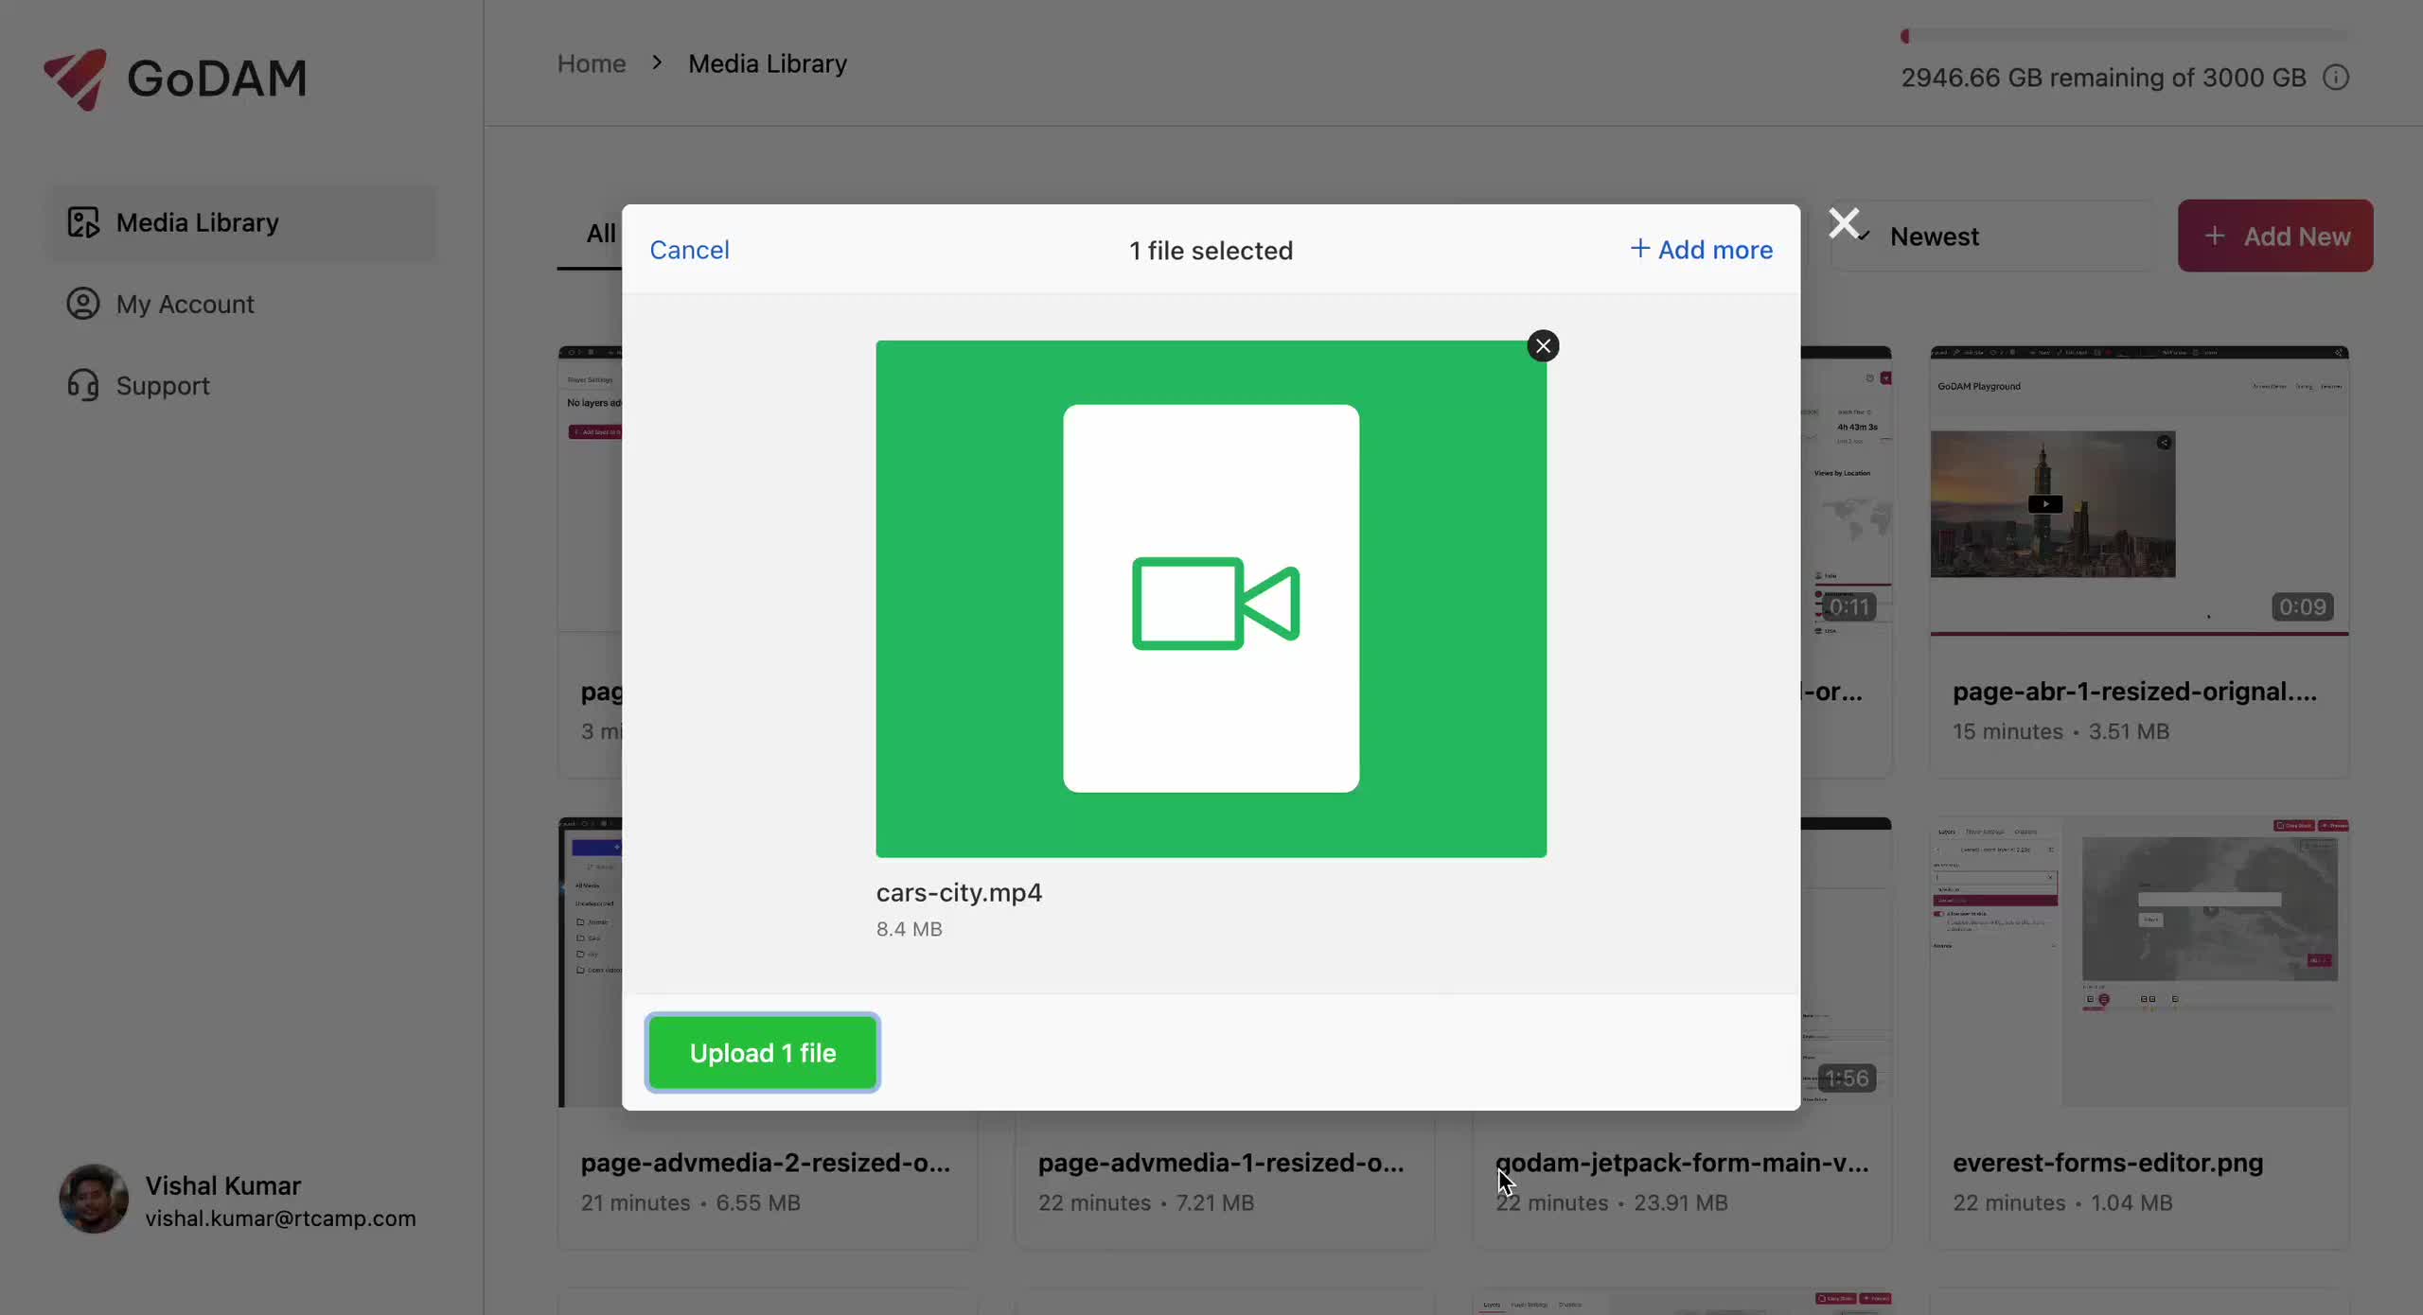Dismiss the upload dialog with the white X
The height and width of the screenshot is (1315, 2423).
click(1843, 223)
